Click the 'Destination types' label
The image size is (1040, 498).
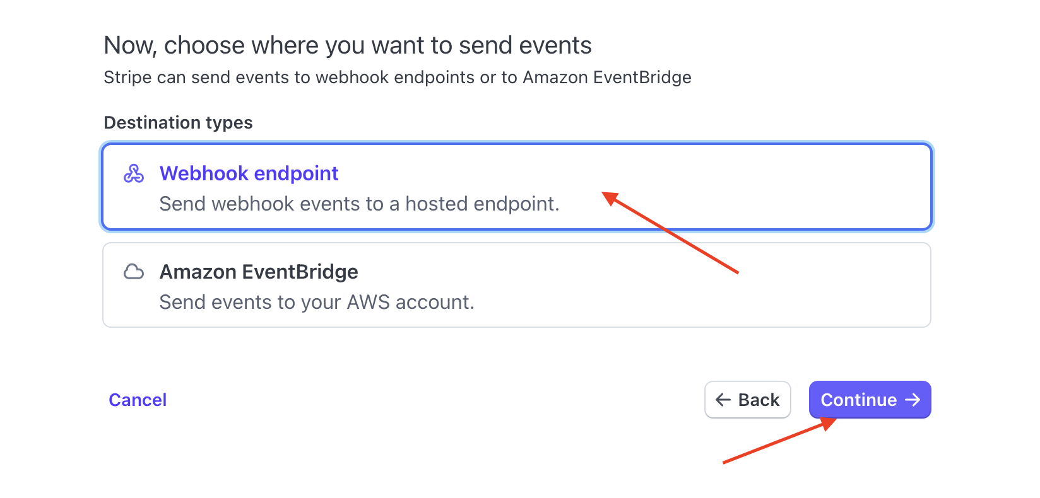178,122
